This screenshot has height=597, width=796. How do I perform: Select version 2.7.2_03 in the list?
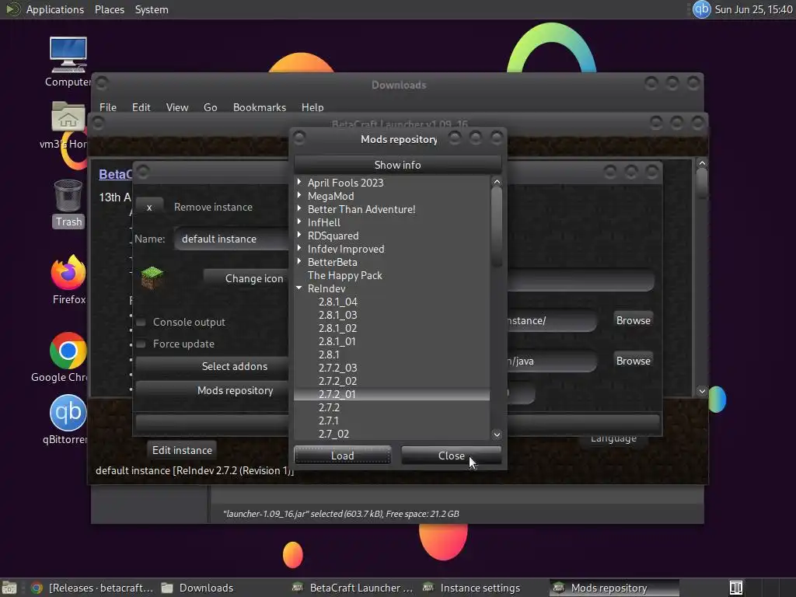(x=338, y=368)
